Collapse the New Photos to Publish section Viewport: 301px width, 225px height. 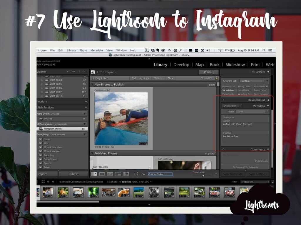pyautogui.click(x=92, y=85)
